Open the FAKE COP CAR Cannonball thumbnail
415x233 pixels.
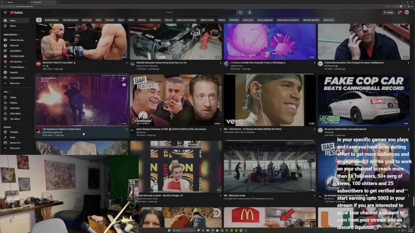coord(364,100)
